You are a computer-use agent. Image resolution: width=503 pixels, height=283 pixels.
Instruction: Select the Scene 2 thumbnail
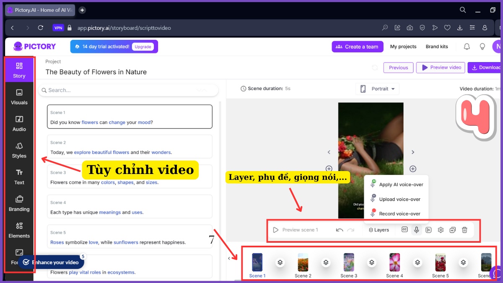point(303,262)
